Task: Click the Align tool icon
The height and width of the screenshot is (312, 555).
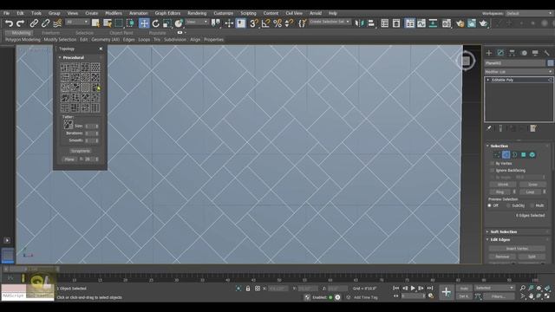Action: pos(371,23)
